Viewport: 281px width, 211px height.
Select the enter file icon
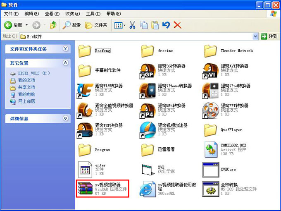[x=85, y=170]
